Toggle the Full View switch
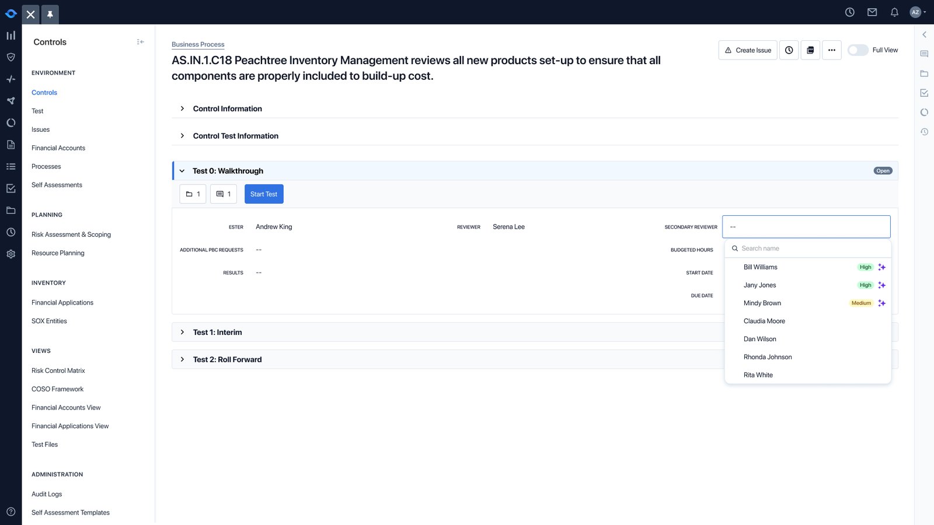The image size is (934, 525). click(x=858, y=50)
